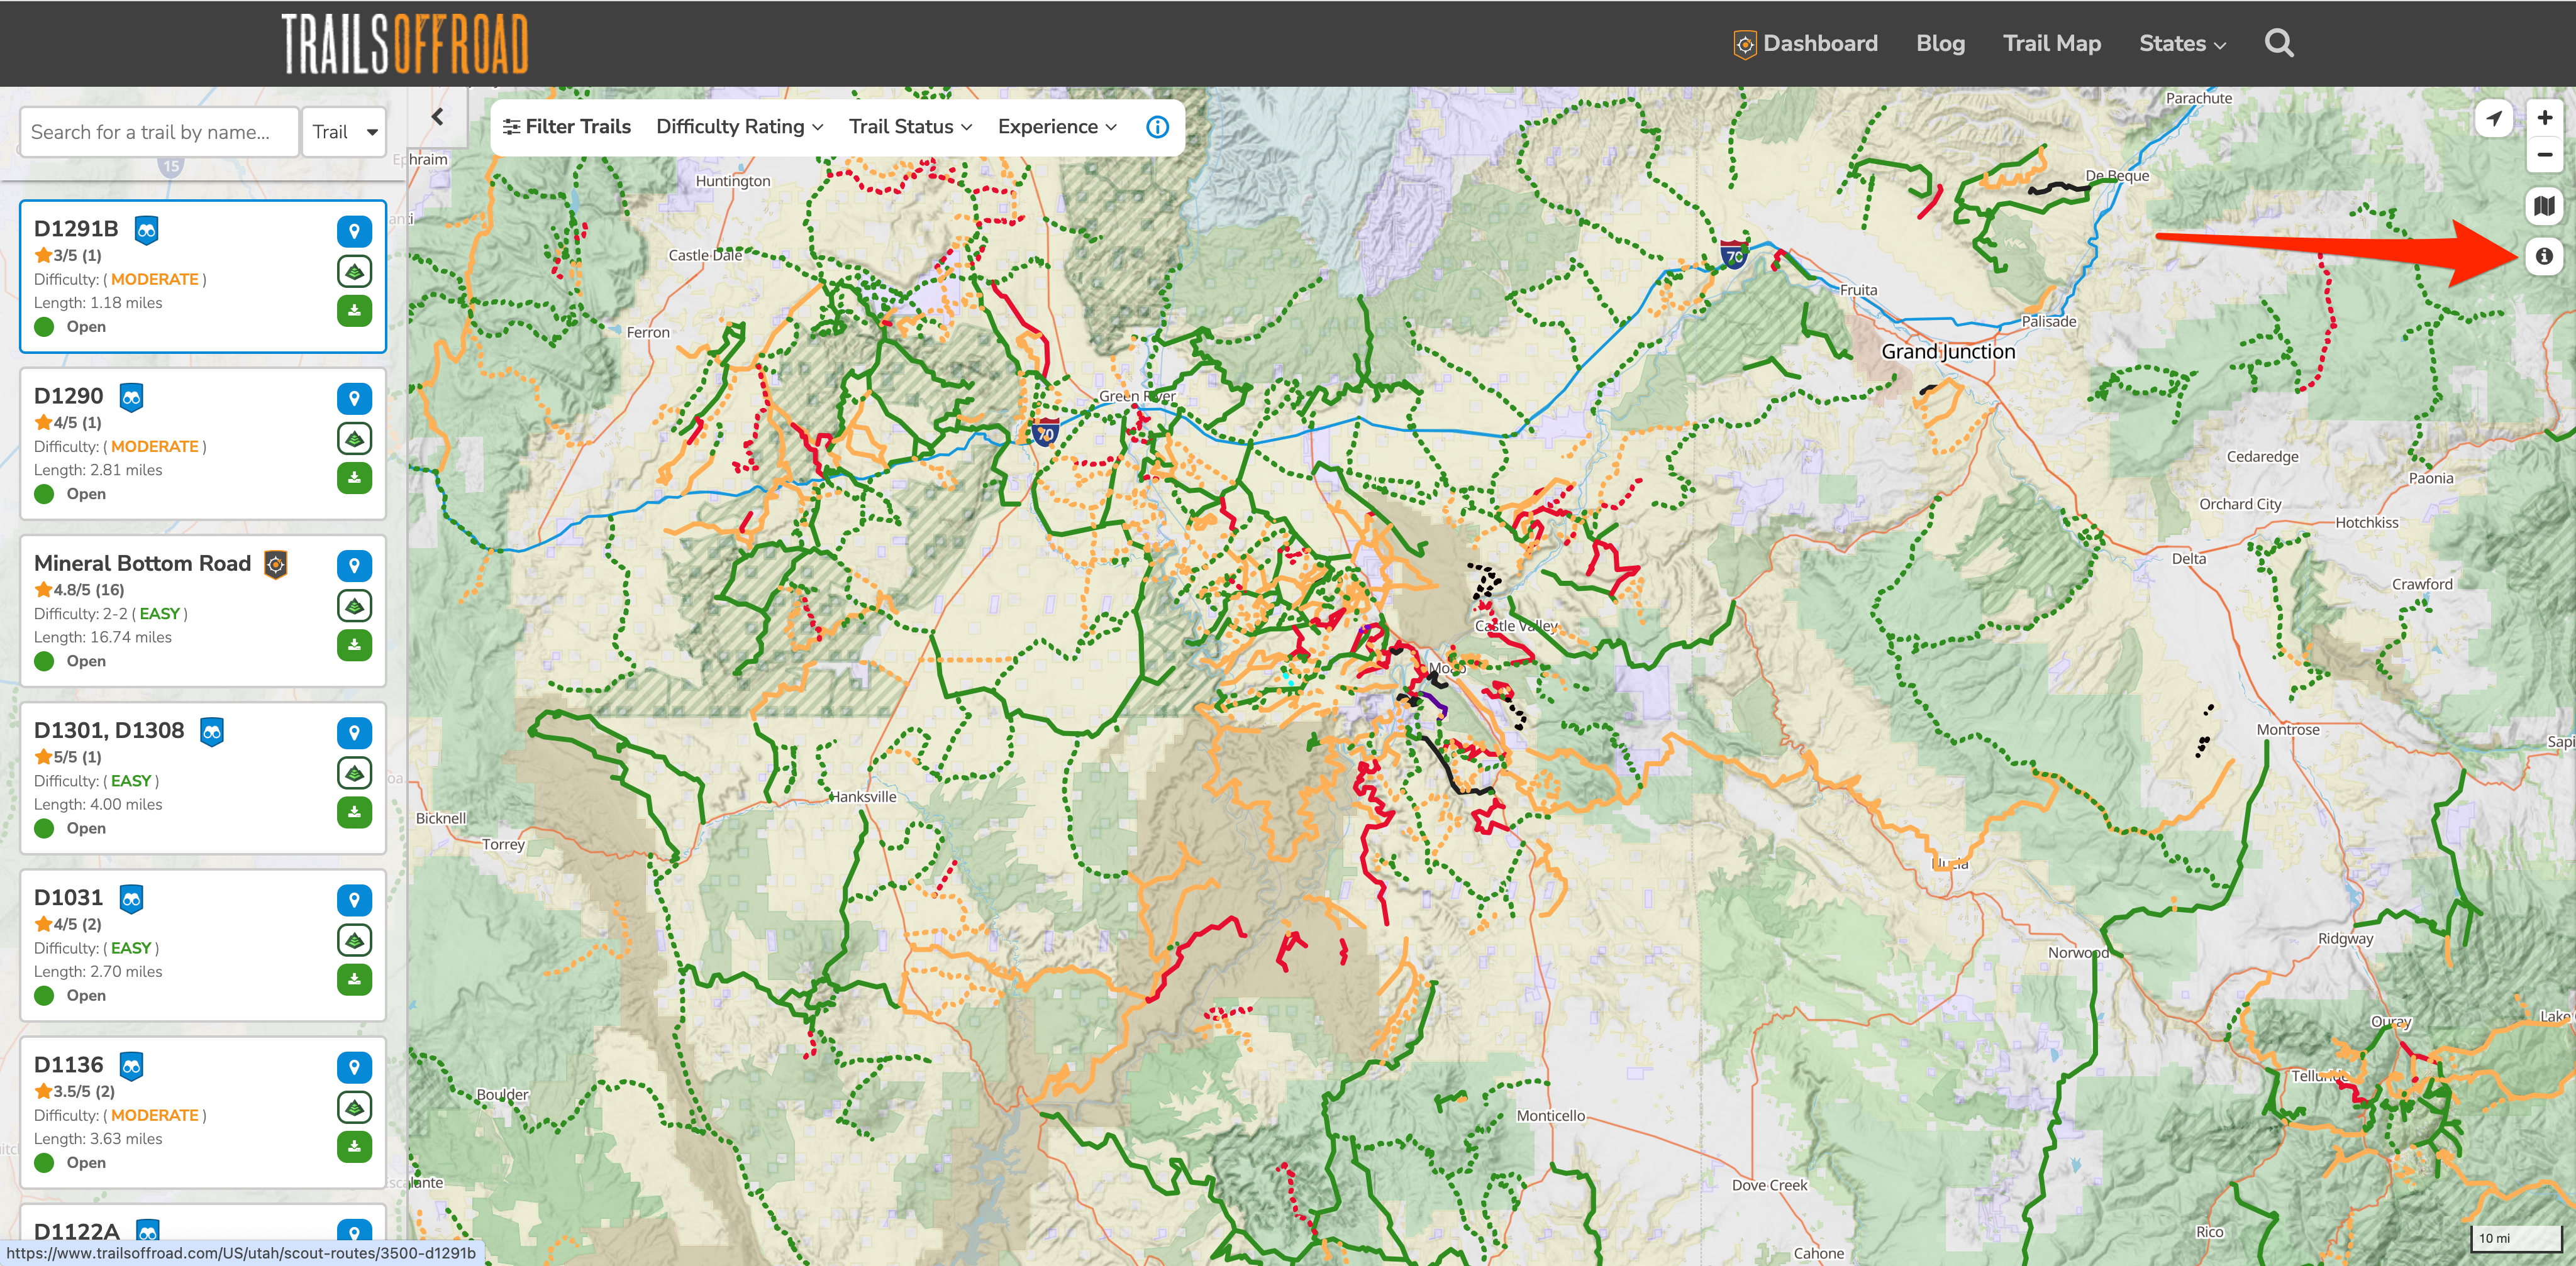Screen dimensions: 2576x1266
Task: Open the D1136 trail title
Action: [x=69, y=1065]
